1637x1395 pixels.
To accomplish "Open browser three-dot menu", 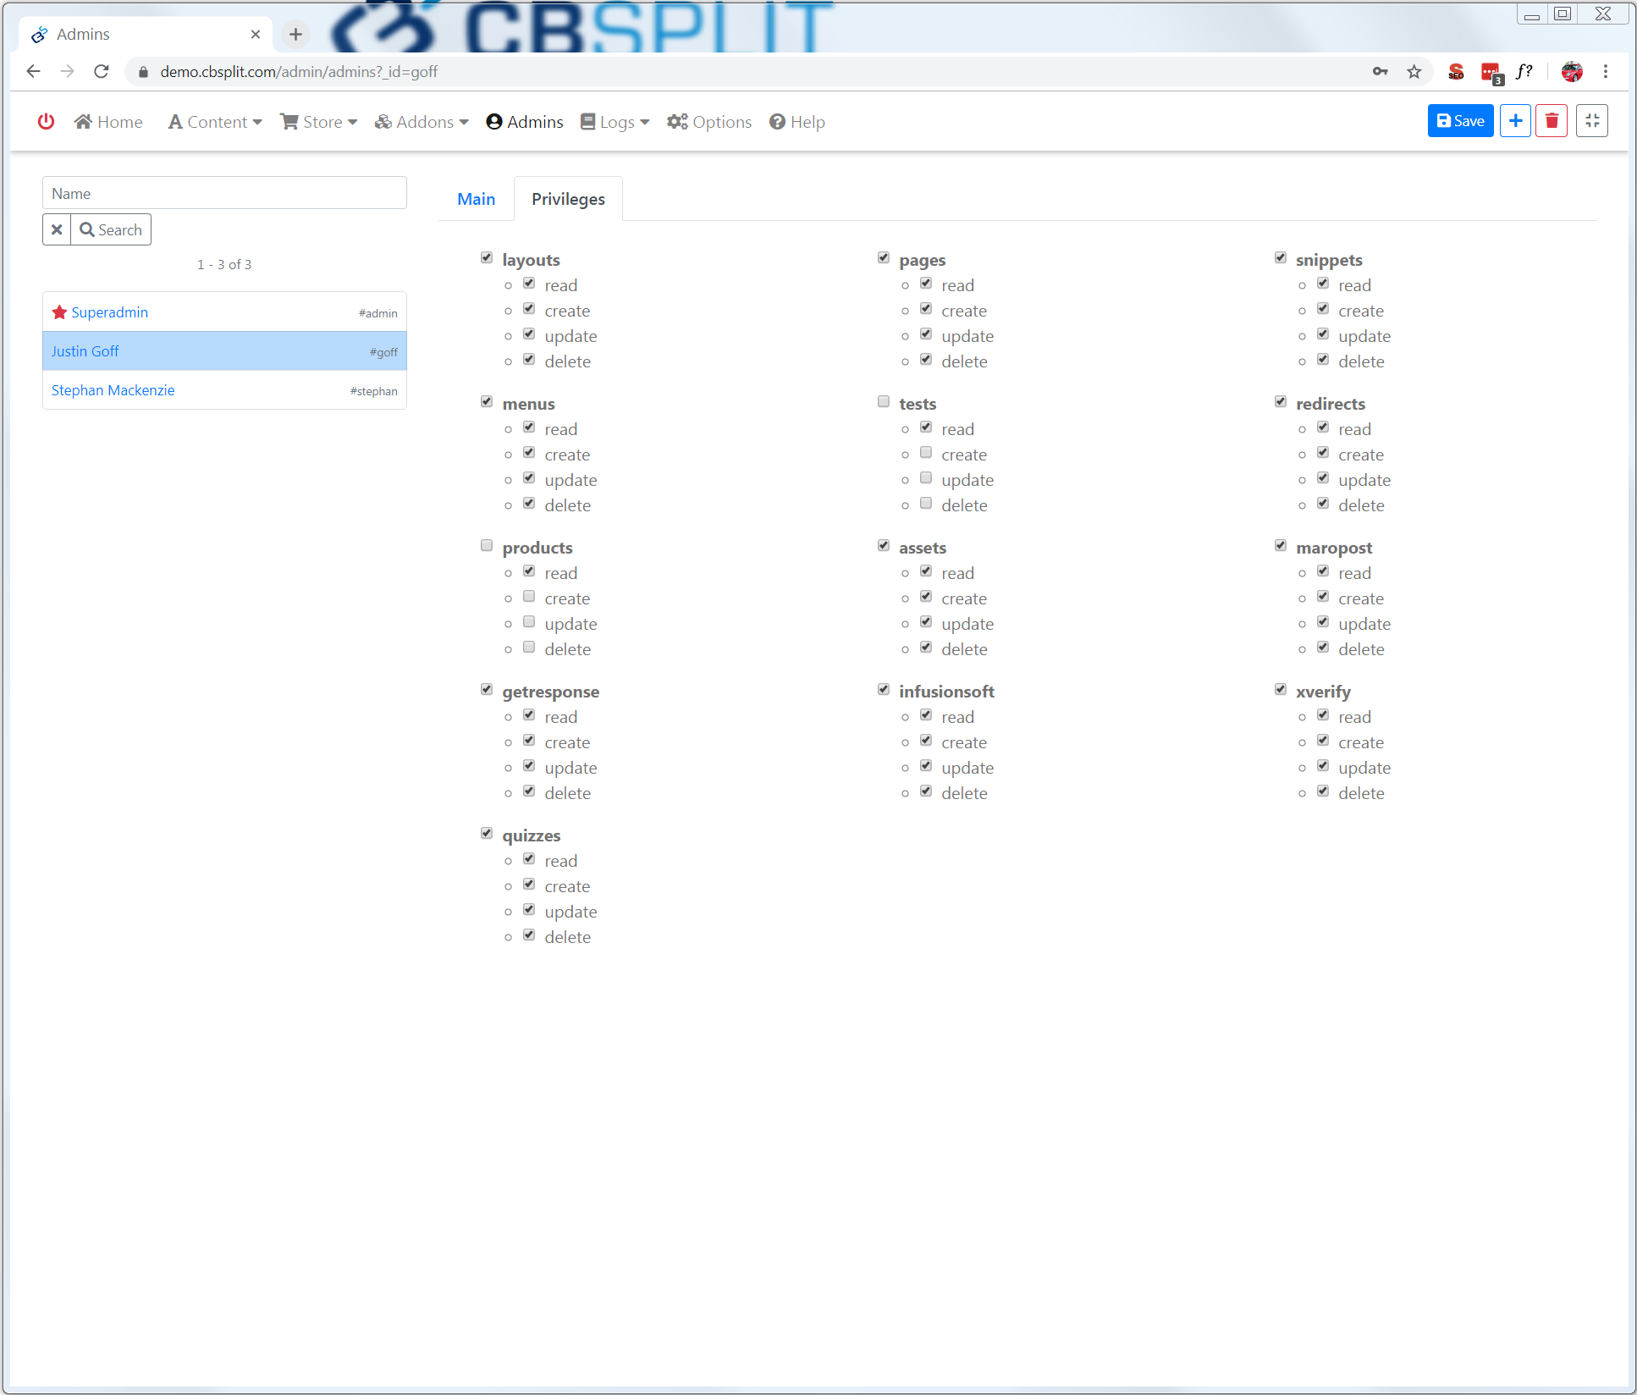I will click(x=1605, y=72).
